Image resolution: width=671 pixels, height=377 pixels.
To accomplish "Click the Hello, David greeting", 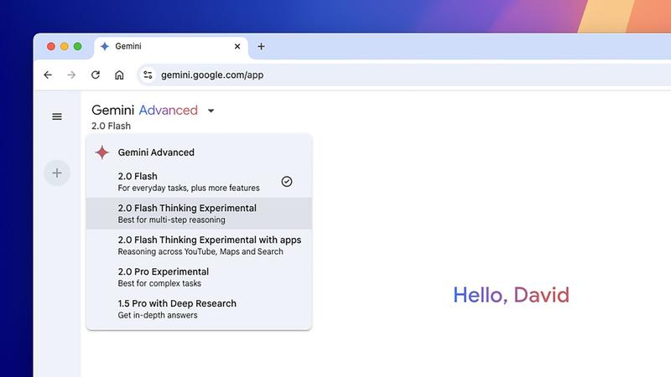I will (x=511, y=295).
